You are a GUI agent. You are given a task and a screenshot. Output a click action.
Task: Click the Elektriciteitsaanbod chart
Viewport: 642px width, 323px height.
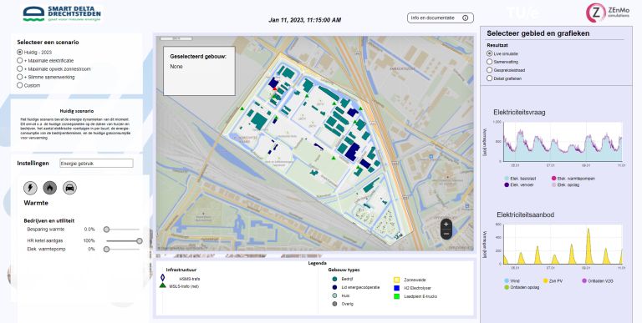(x=563, y=244)
